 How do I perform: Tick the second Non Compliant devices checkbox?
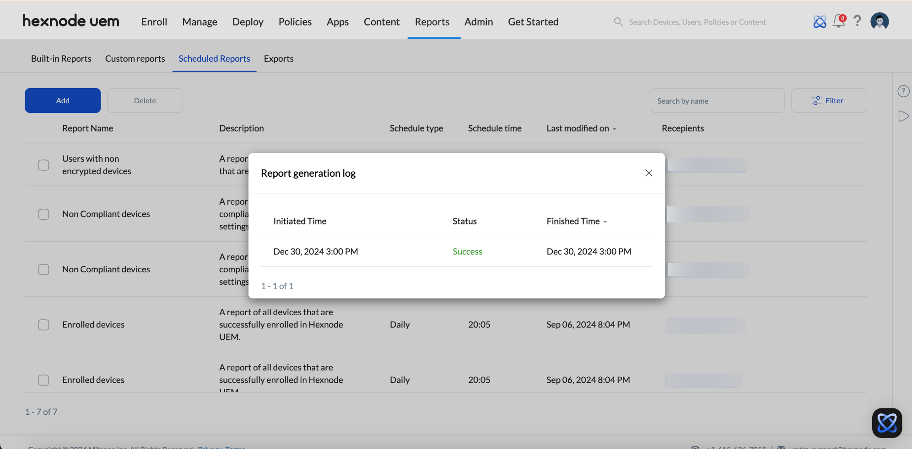[43, 269]
